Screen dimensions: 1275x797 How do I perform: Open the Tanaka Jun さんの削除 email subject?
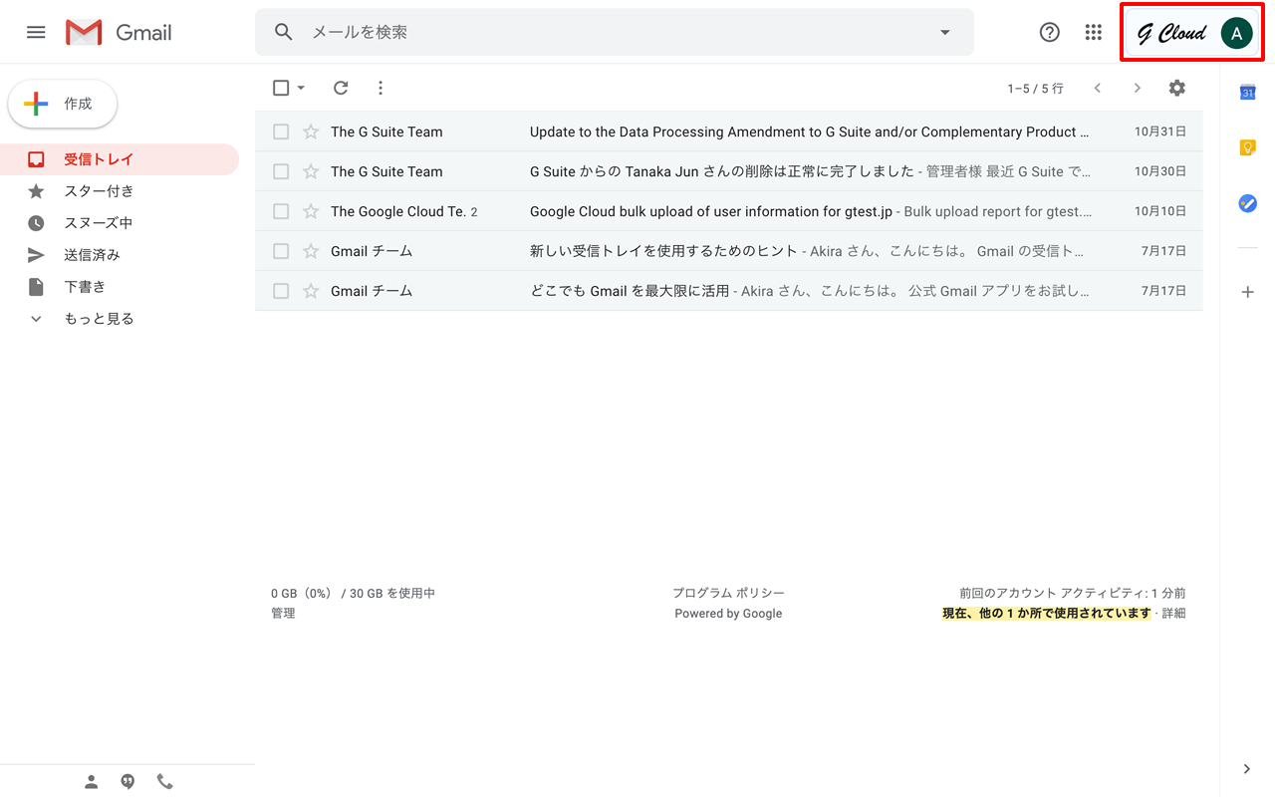click(x=722, y=171)
